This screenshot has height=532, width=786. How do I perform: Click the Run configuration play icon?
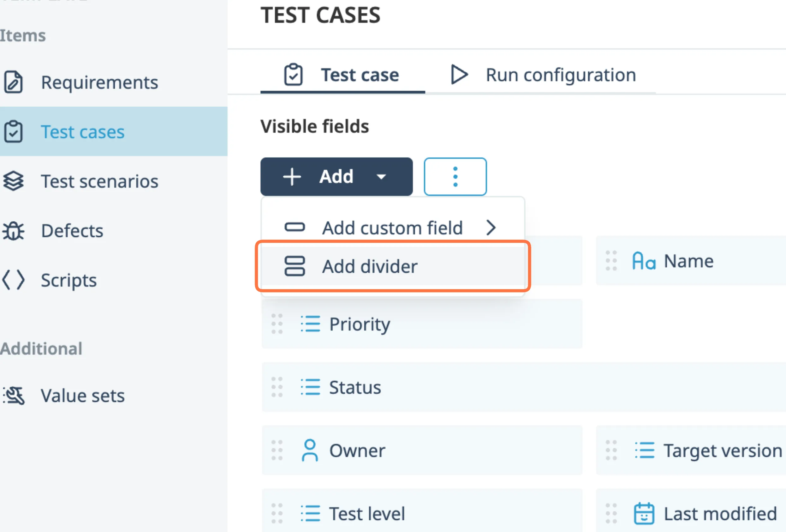[459, 75]
